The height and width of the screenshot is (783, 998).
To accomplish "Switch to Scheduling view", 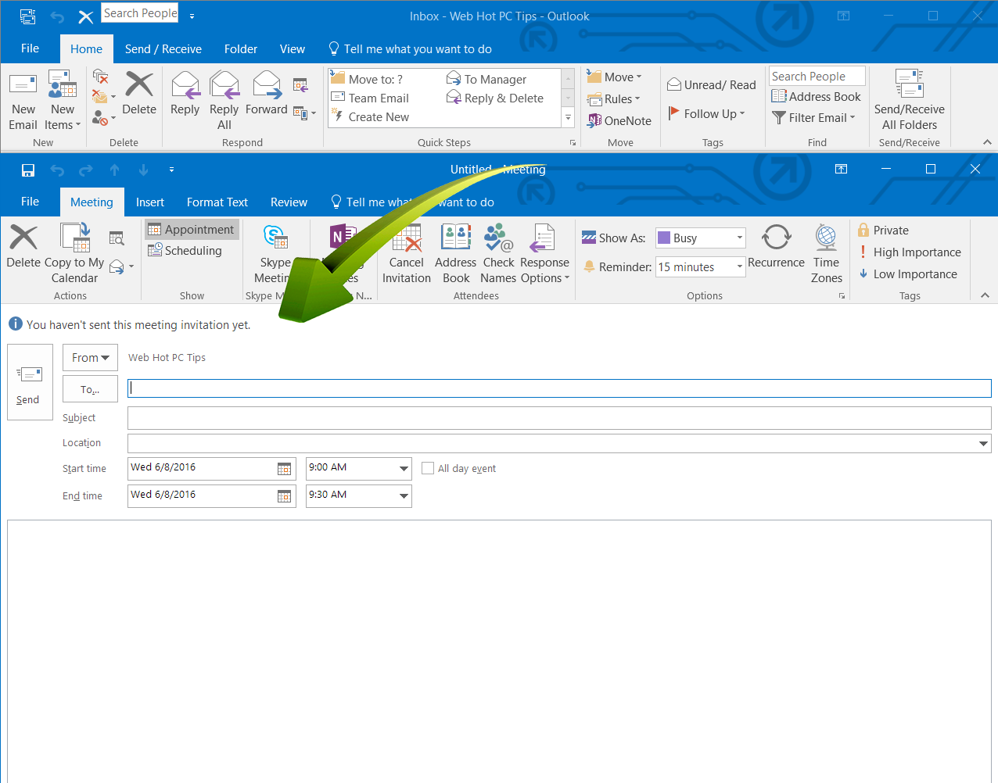I will click(x=185, y=250).
